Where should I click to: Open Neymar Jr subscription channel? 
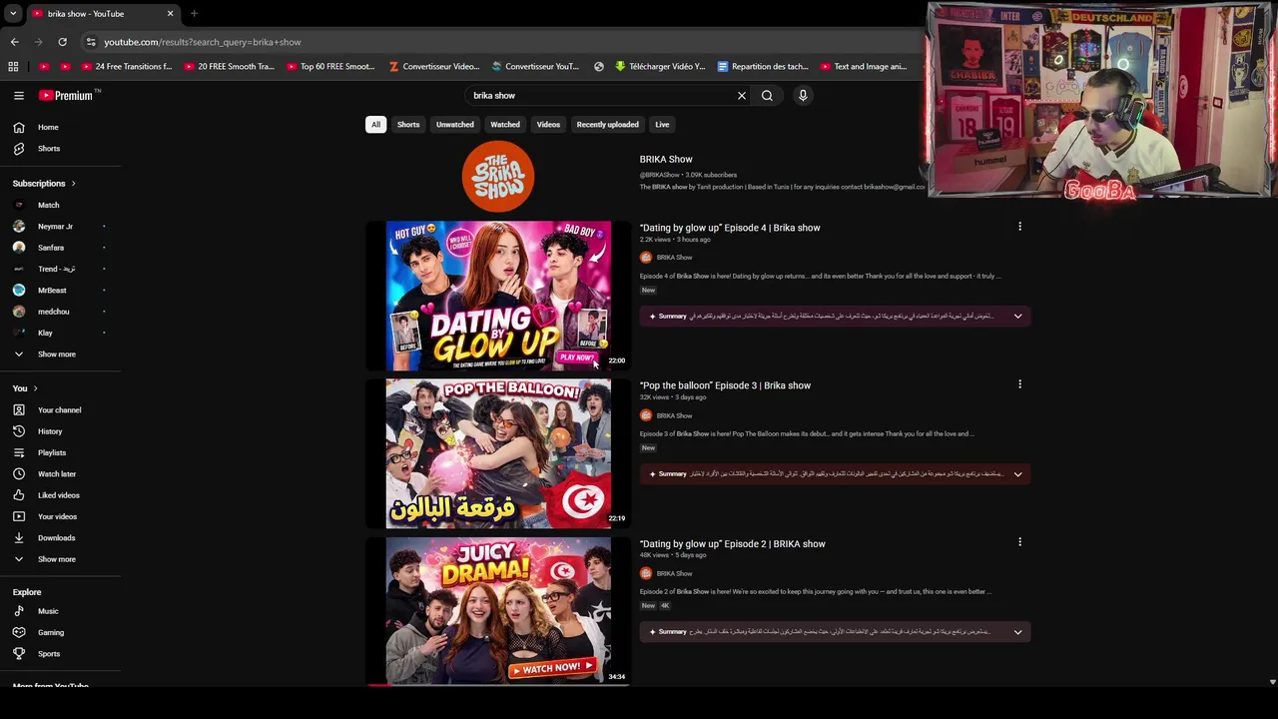[x=55, y=227]
